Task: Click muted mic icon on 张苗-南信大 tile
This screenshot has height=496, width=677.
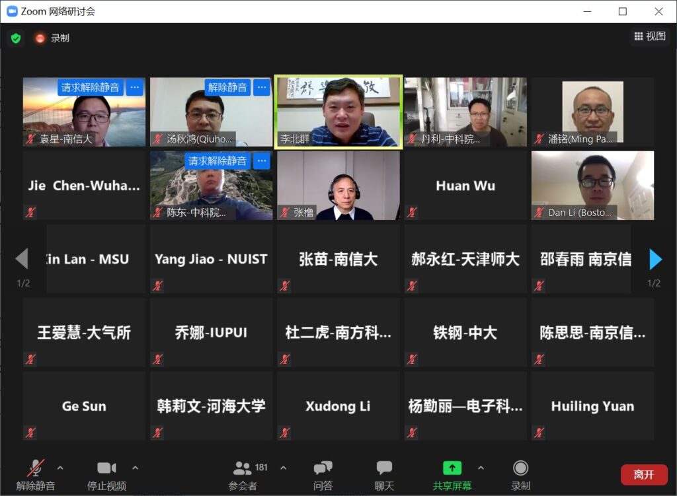Action: coord(284,285)
